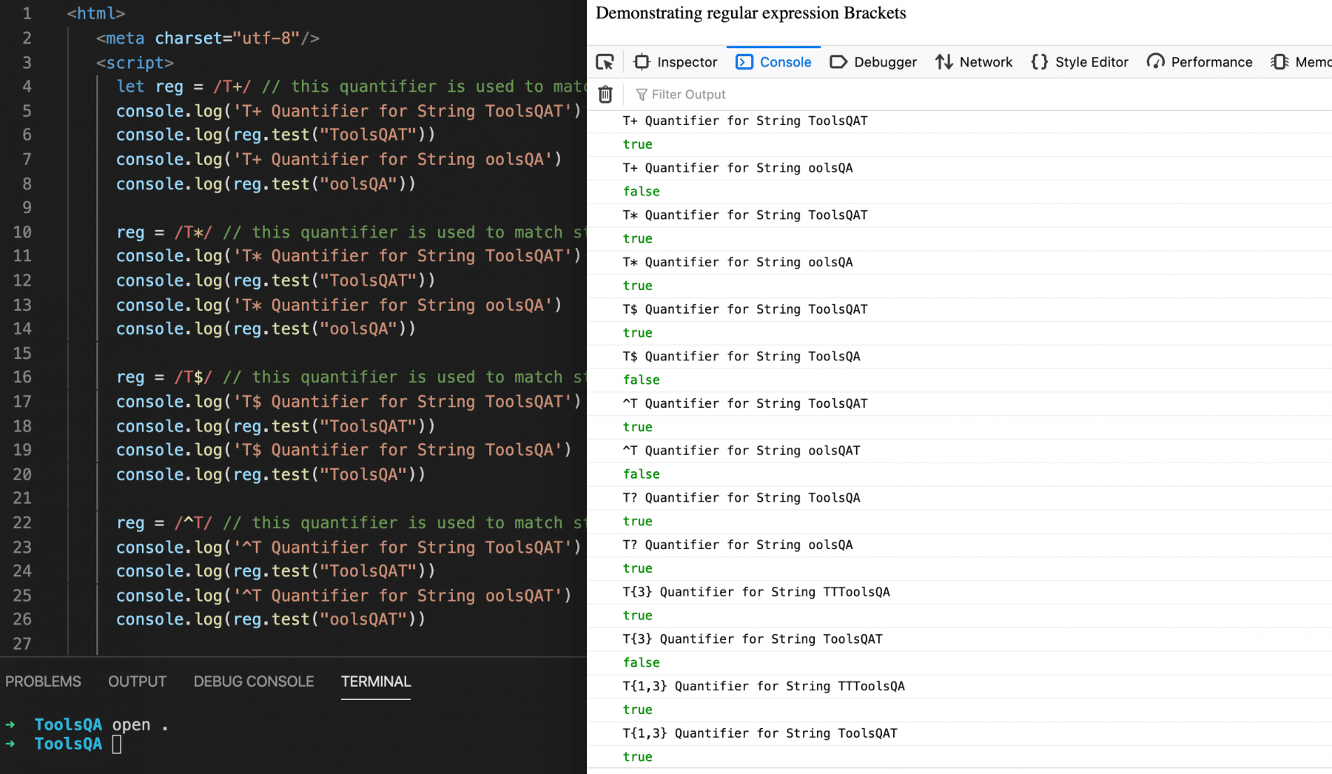Click the <script> tag on line 3
This screenshot has height=774, width=1332.
135,63
